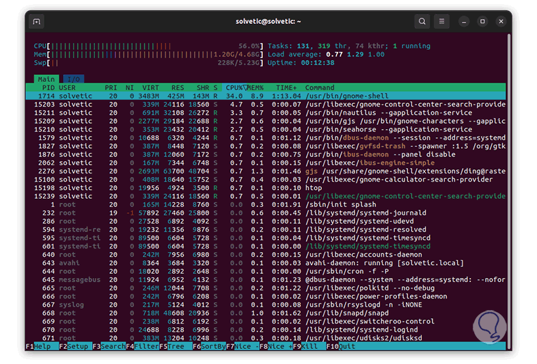Open F6 SortBy menu

tap(209, 346)
